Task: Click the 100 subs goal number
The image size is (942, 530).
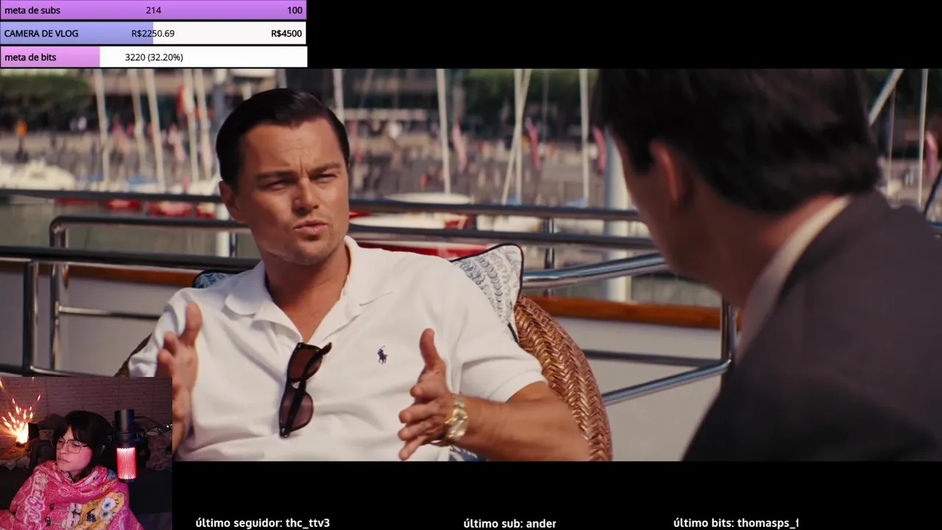Action: click(x=294, y=10)
